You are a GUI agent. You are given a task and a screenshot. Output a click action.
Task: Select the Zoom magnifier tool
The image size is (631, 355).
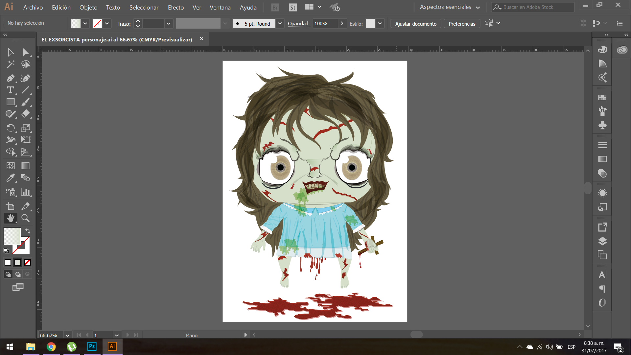[26, 218]
